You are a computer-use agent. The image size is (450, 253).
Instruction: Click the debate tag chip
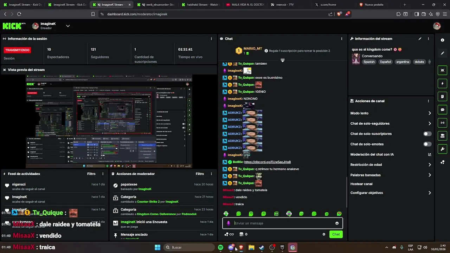pos(419,62)
